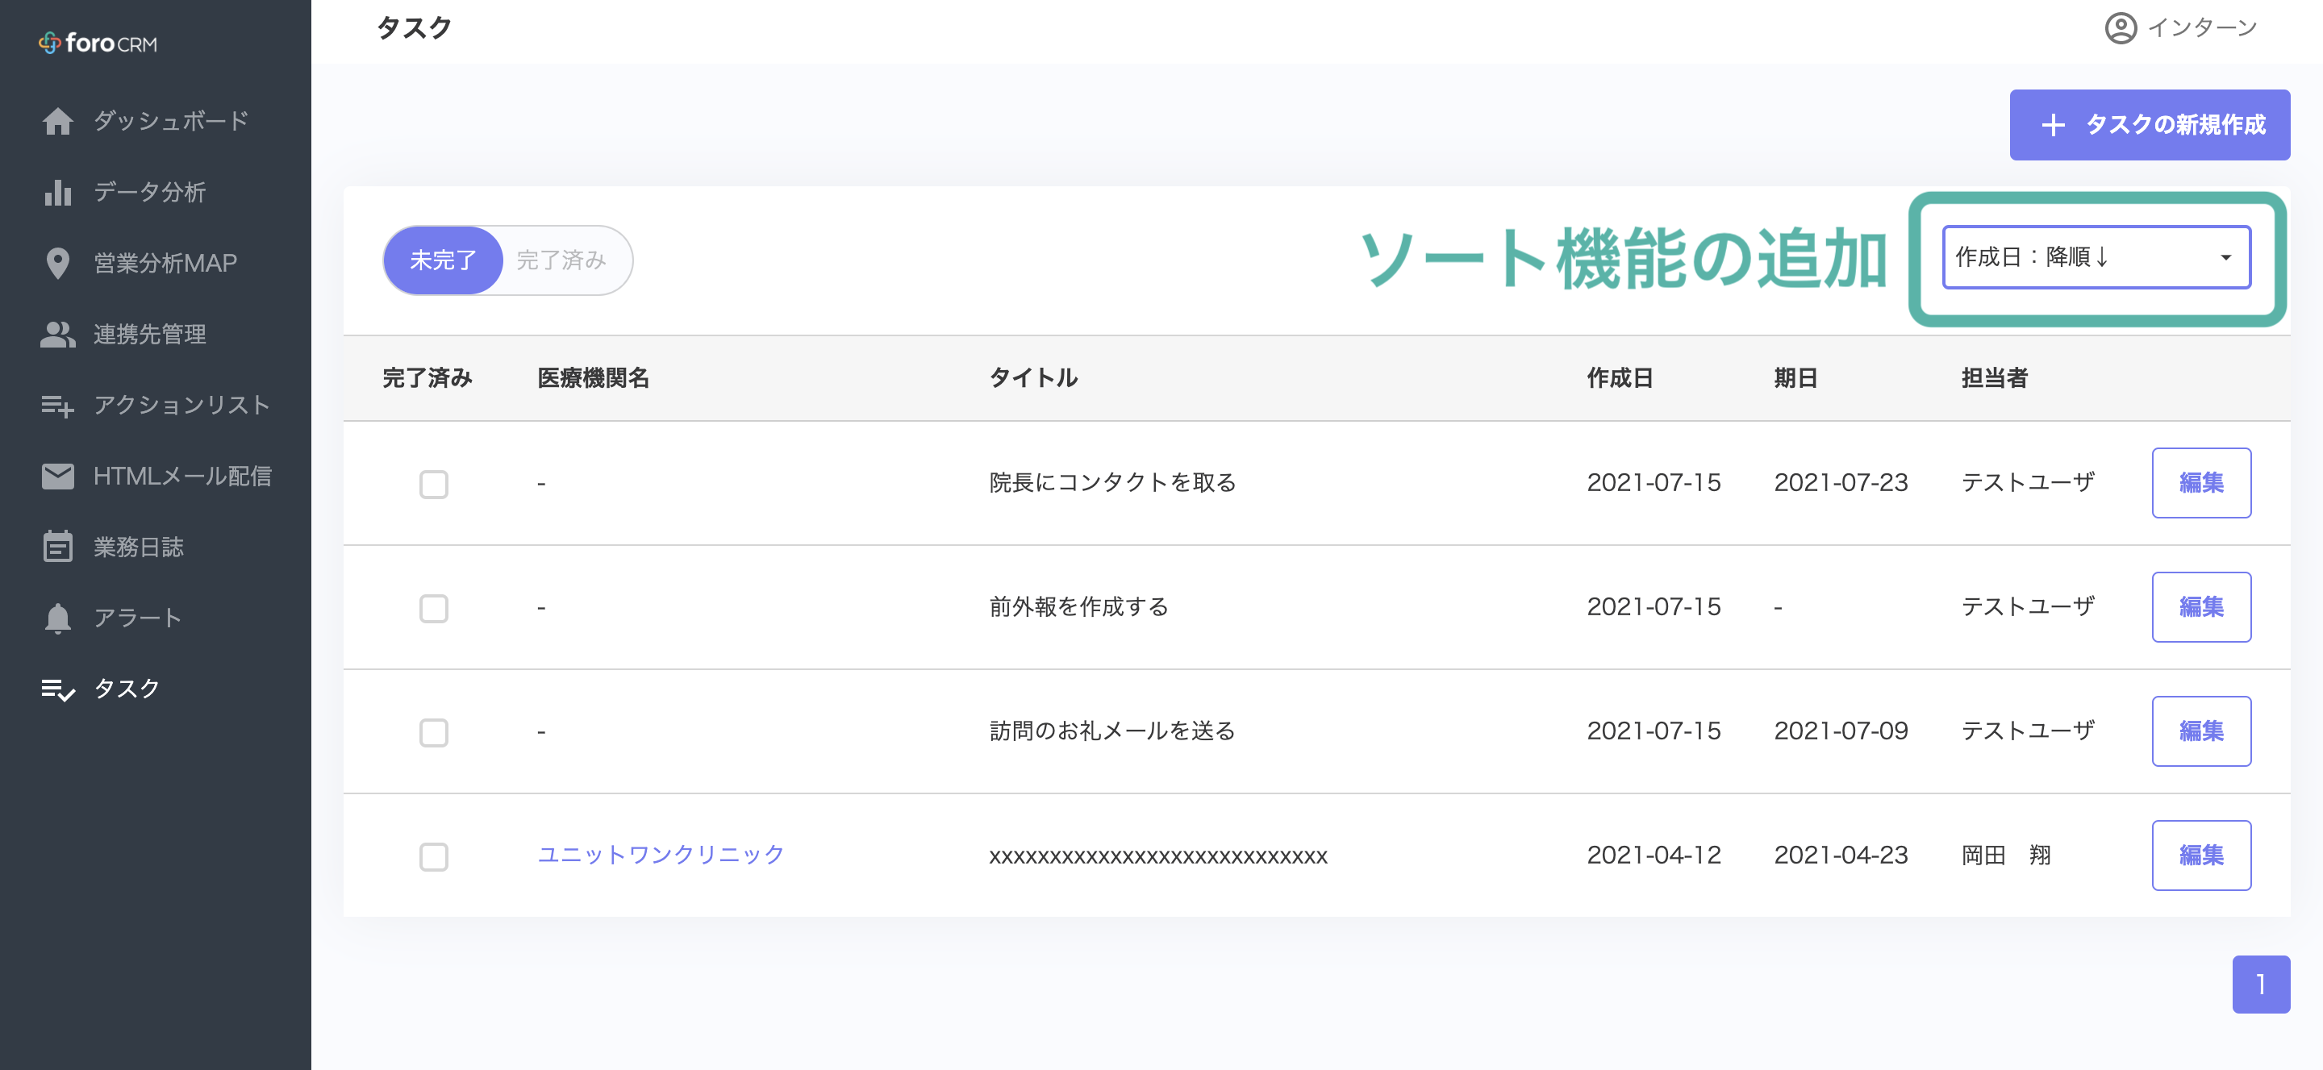Edit the 院長にコンタクトを取る task
This screenshot has width=2323, height=1070.
point(2200,483)
